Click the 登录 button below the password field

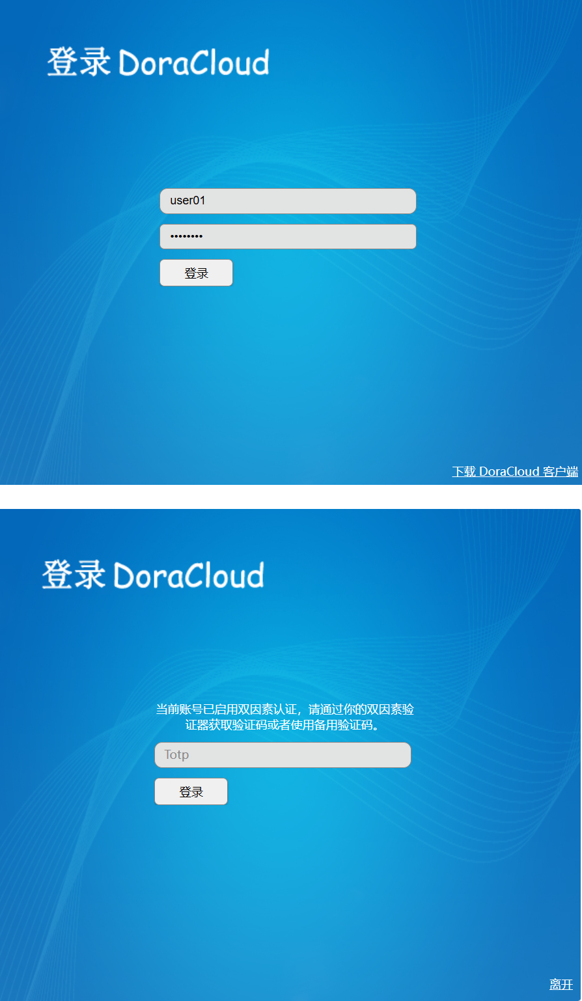click(x=196, y=272)
